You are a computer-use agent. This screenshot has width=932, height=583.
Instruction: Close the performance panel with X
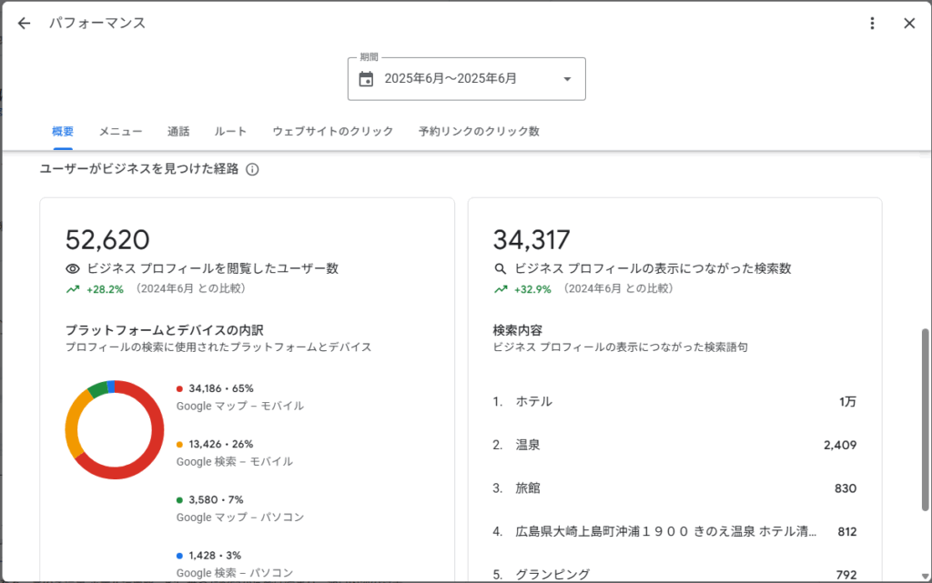908,24
